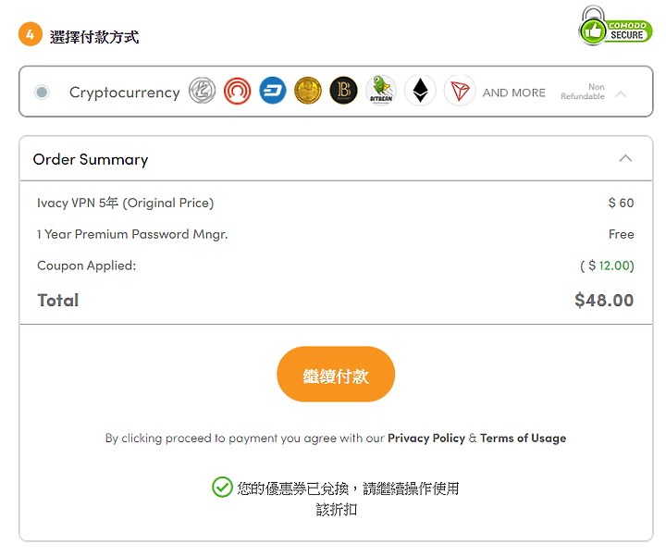Screen dimensions: 666x556
Task: Collapse the Order Summary section
Action: (625, 158)
